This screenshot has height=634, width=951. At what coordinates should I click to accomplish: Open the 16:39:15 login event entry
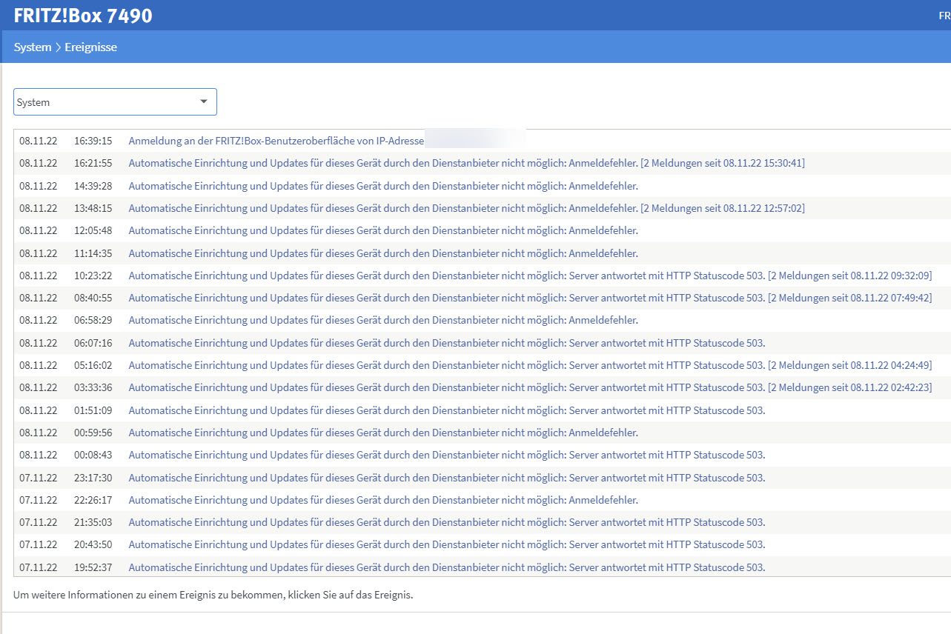276,141
